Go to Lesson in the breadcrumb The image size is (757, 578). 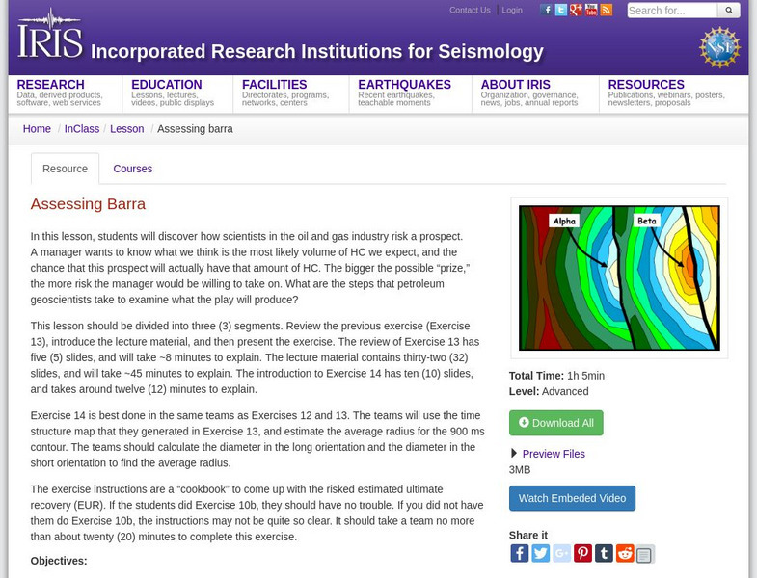click(127, 129)
